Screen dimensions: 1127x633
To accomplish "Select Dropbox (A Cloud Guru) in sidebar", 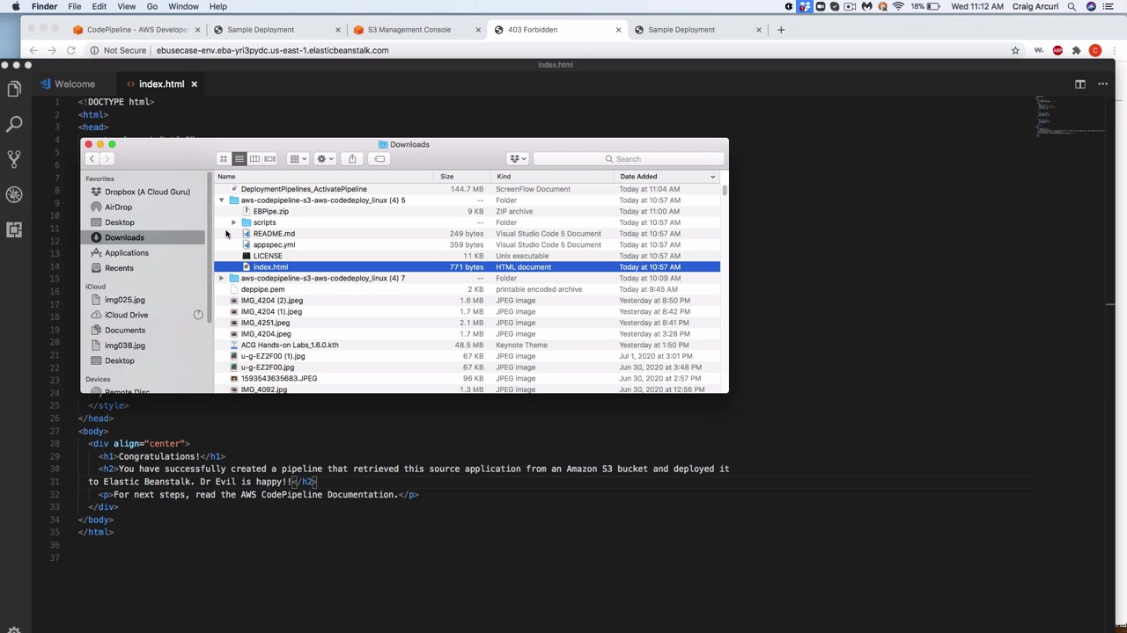I will point(147,192).
